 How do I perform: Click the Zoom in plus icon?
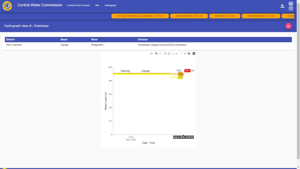pos(165,53)
